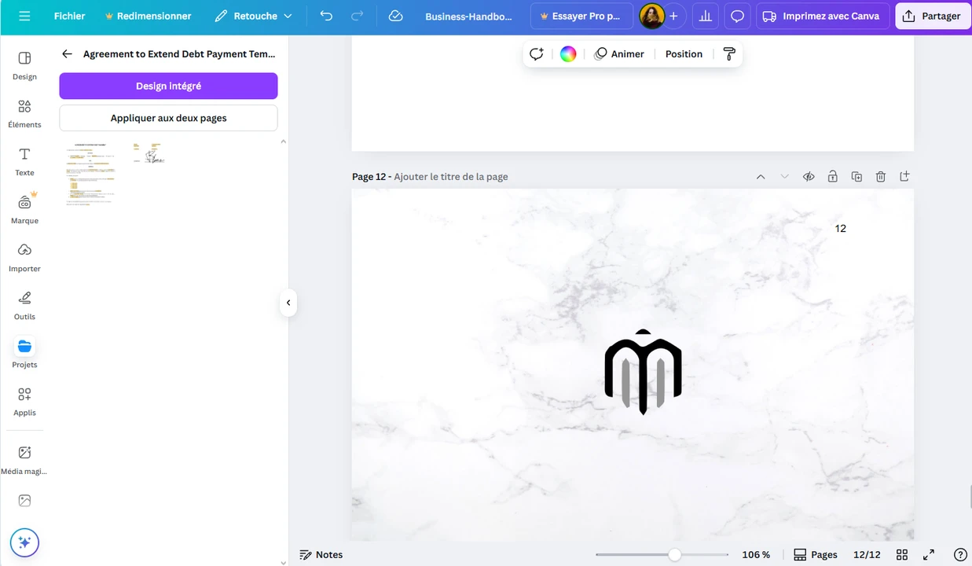This screenshot has width=972, height=566.
Task: Open the grid view icon
Action: 902,555
